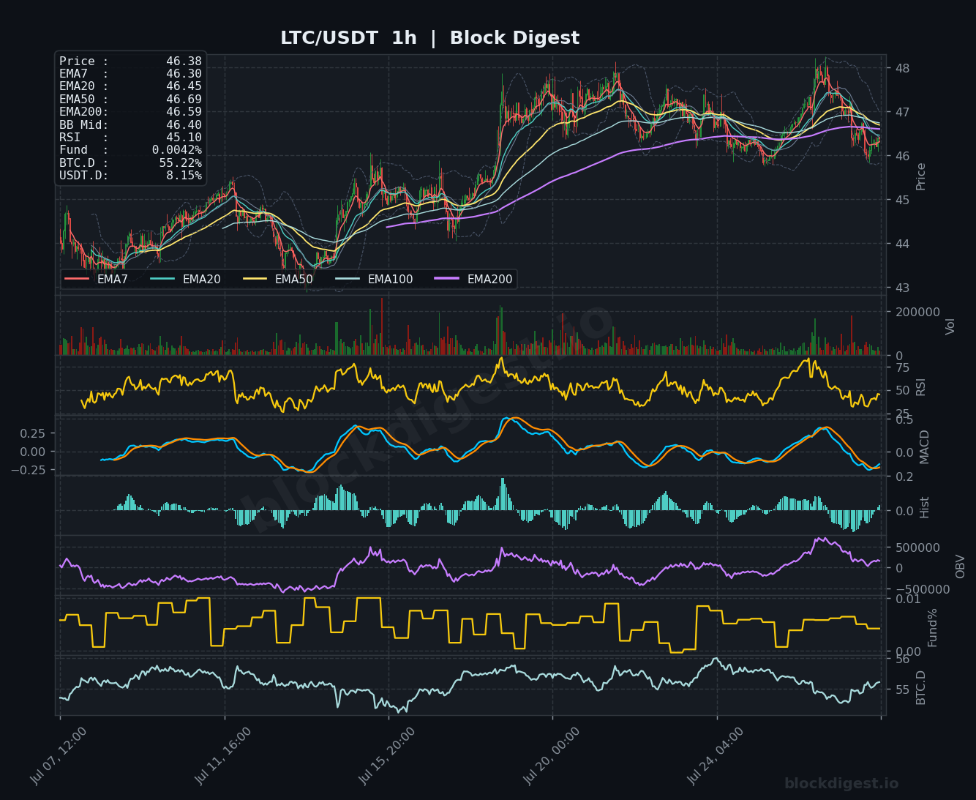Click the Price axis label

921,176
